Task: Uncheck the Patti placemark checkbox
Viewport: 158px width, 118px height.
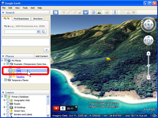Action: pos(10,70)
